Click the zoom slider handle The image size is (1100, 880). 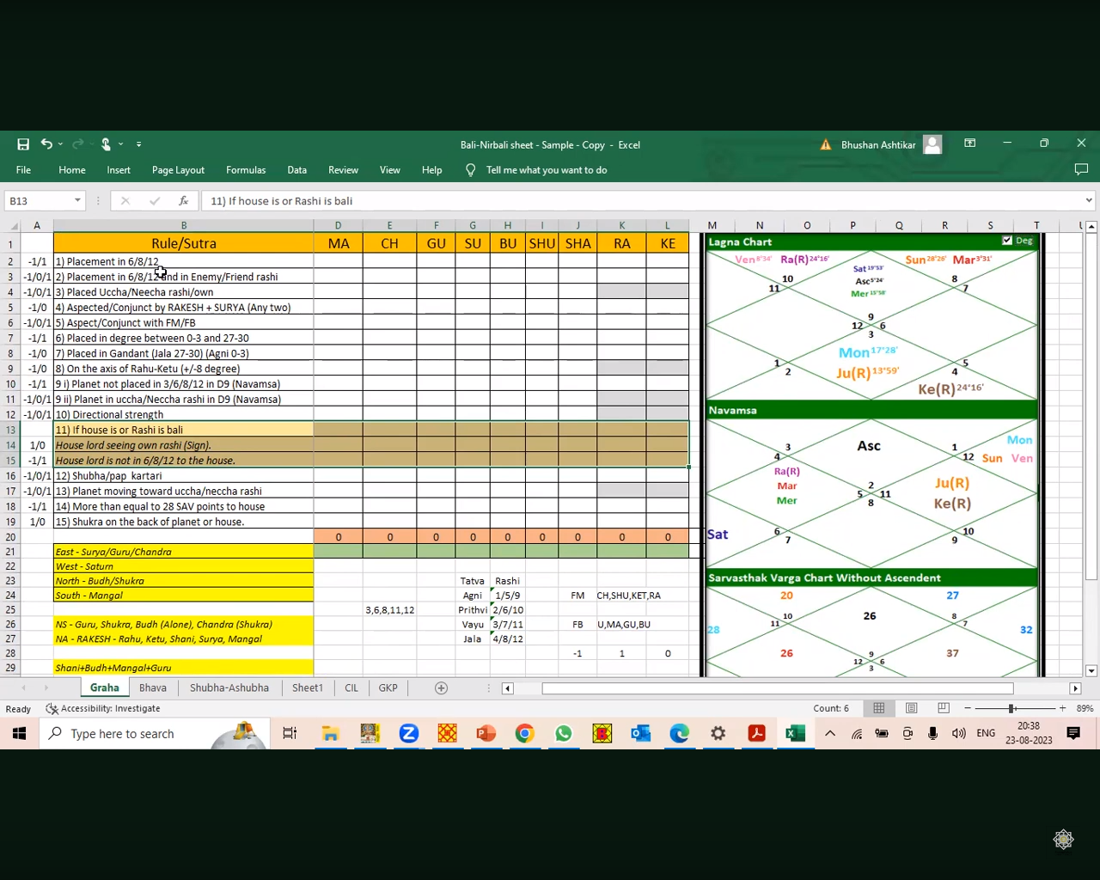[1011, 708]
